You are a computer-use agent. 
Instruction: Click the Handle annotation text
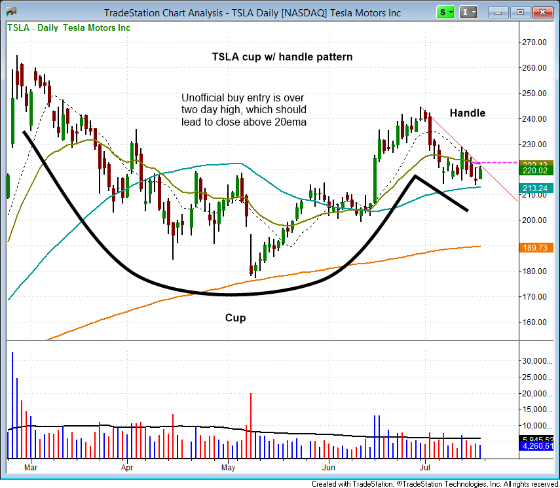pyautogui.click(x=467, y=113)
